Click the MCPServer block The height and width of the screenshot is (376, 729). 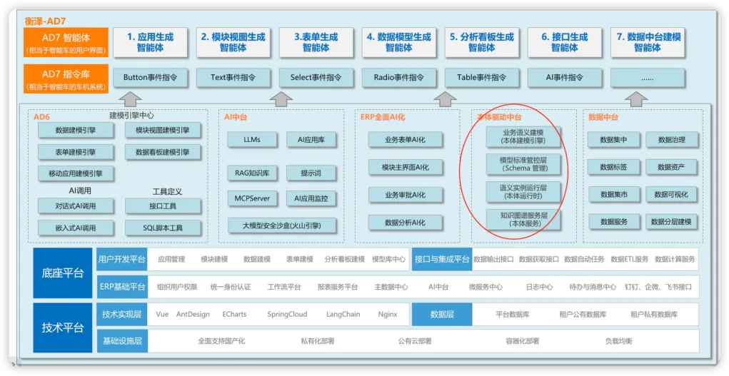click(x=252, y=198)
